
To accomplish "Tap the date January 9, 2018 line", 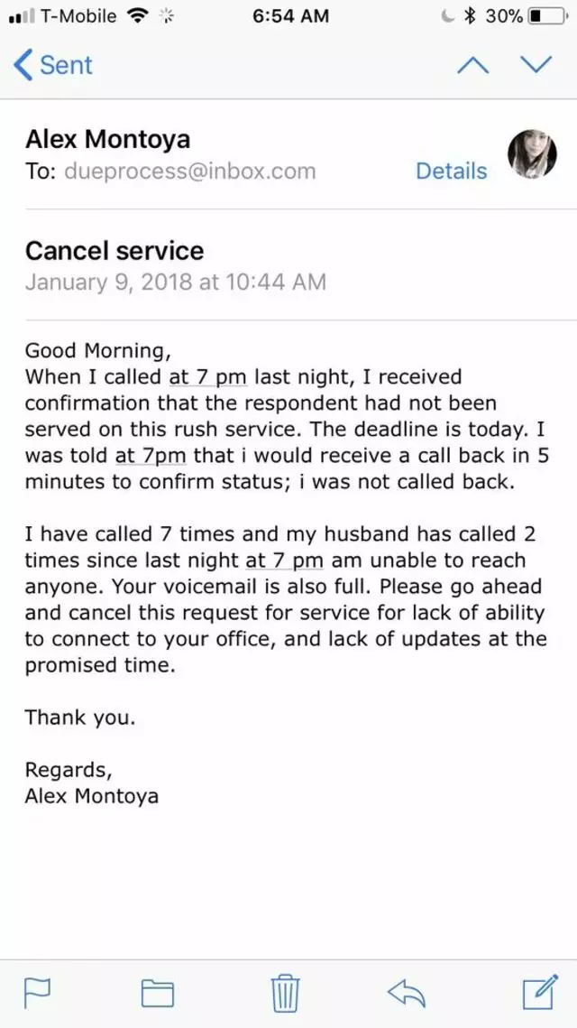I will click(x=175, y=282).
